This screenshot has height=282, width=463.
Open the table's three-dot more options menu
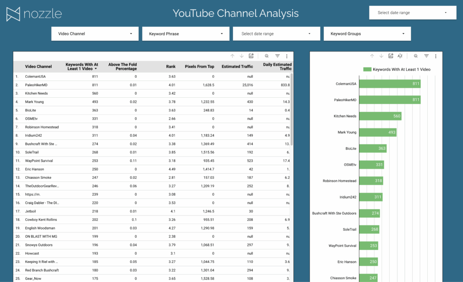click(287, 56)
